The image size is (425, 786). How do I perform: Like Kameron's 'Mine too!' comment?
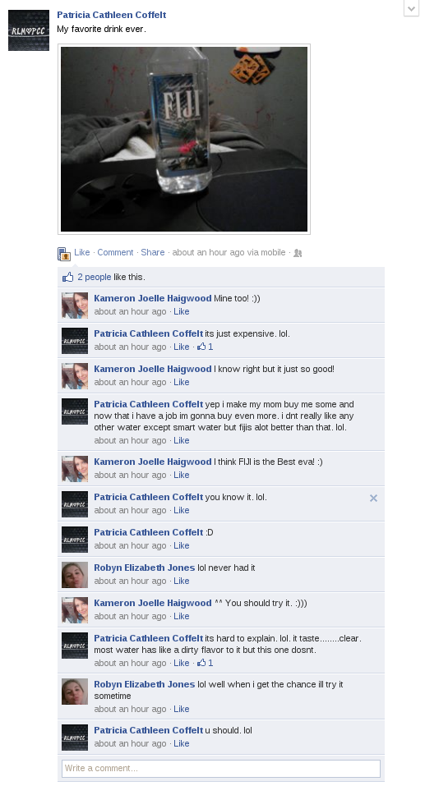(181, 311)
